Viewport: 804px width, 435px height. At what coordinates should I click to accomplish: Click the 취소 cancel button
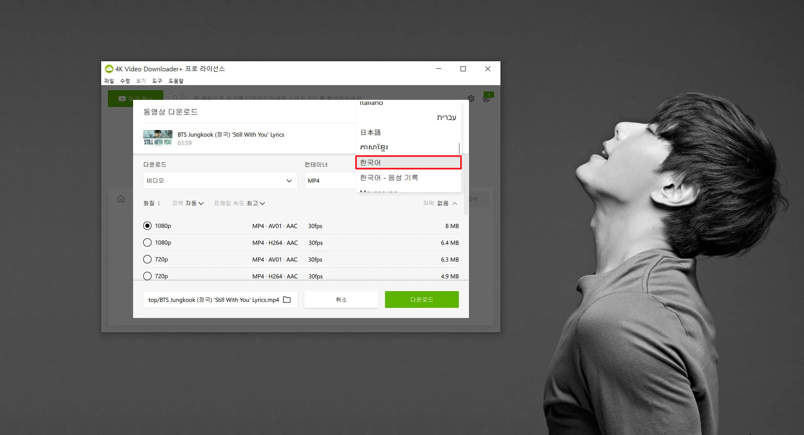[341, 300]
